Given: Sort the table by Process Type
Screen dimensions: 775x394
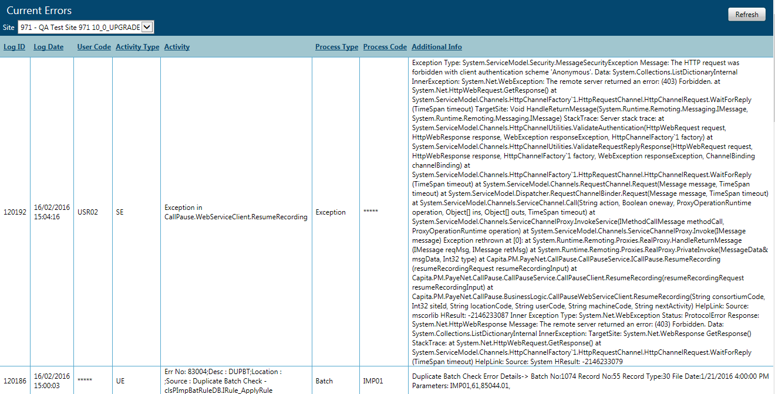Looking at the screenshot, I should click(336, 46).
